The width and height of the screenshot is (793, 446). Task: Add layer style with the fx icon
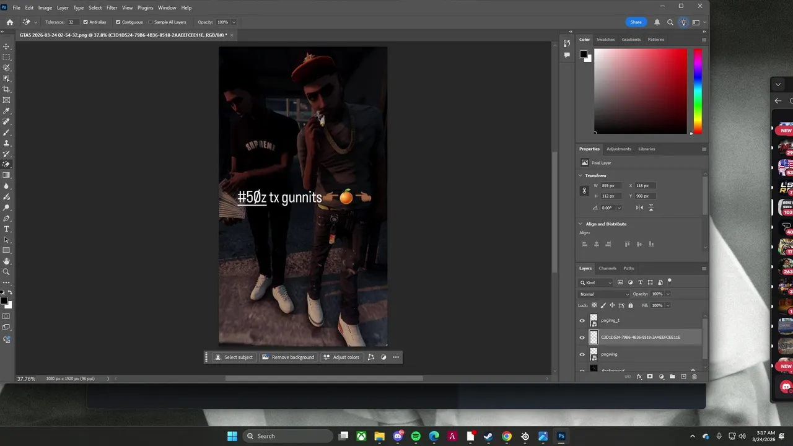click(x=639, y=377)
